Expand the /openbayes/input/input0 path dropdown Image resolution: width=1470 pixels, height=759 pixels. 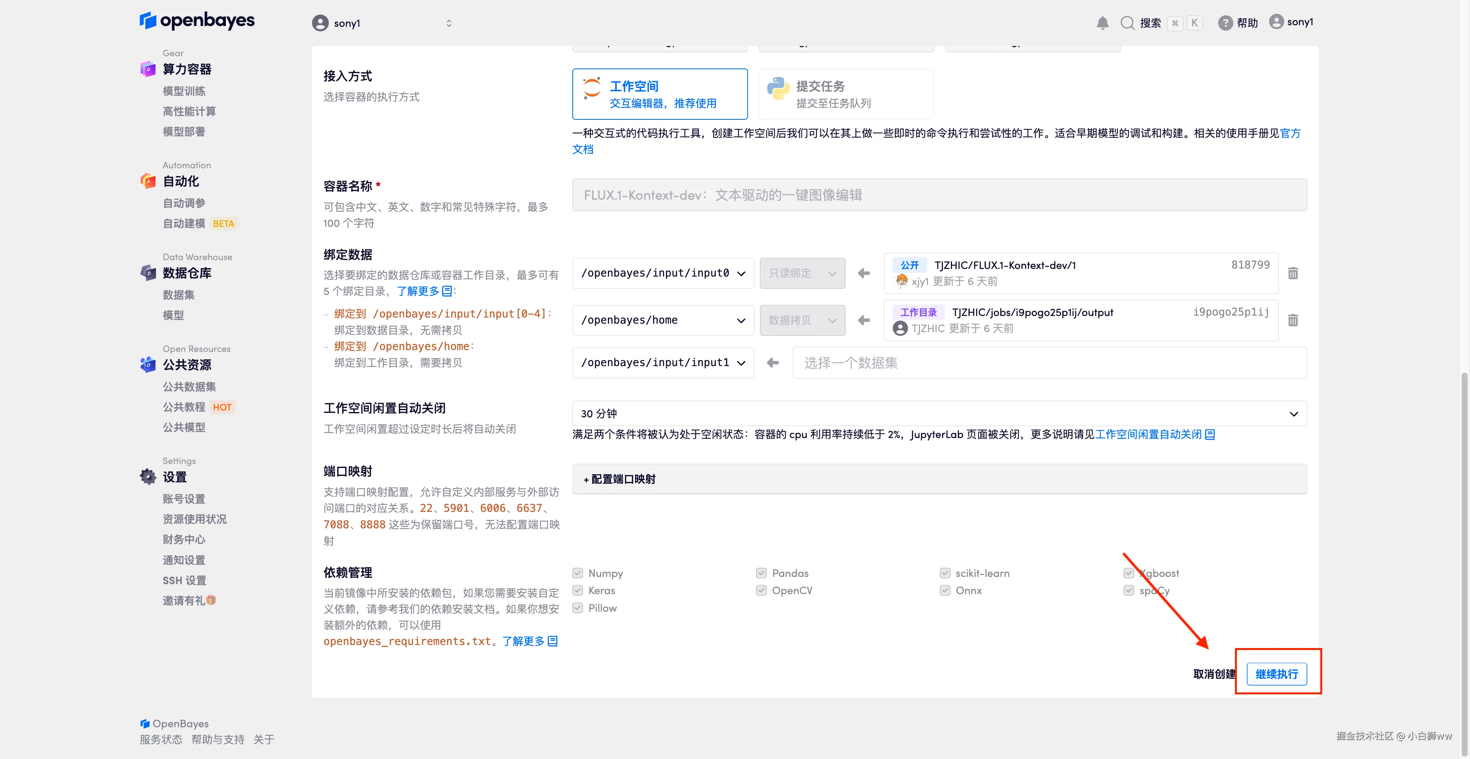(663, 273)
